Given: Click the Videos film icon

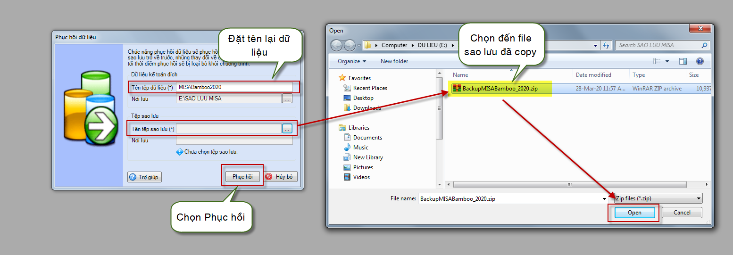Looking at the screenshot, I should click(x=347, y=177).
